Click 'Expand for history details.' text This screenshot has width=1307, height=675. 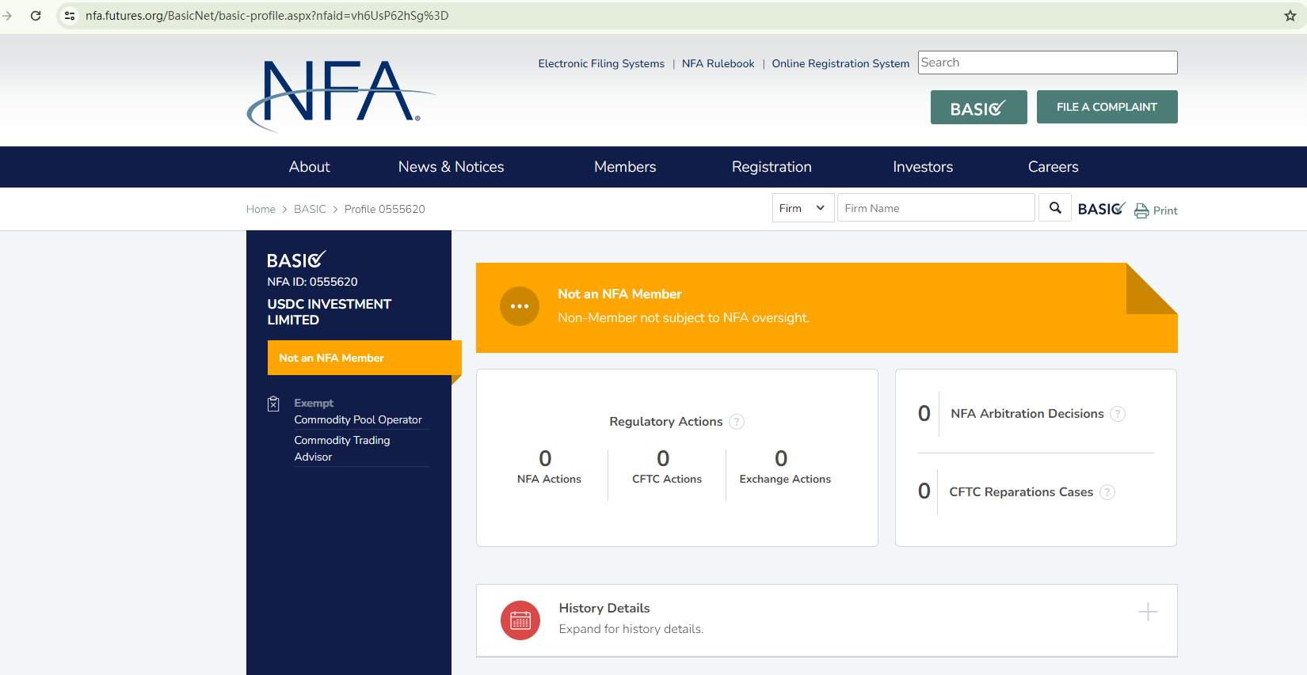coord(631,629)
